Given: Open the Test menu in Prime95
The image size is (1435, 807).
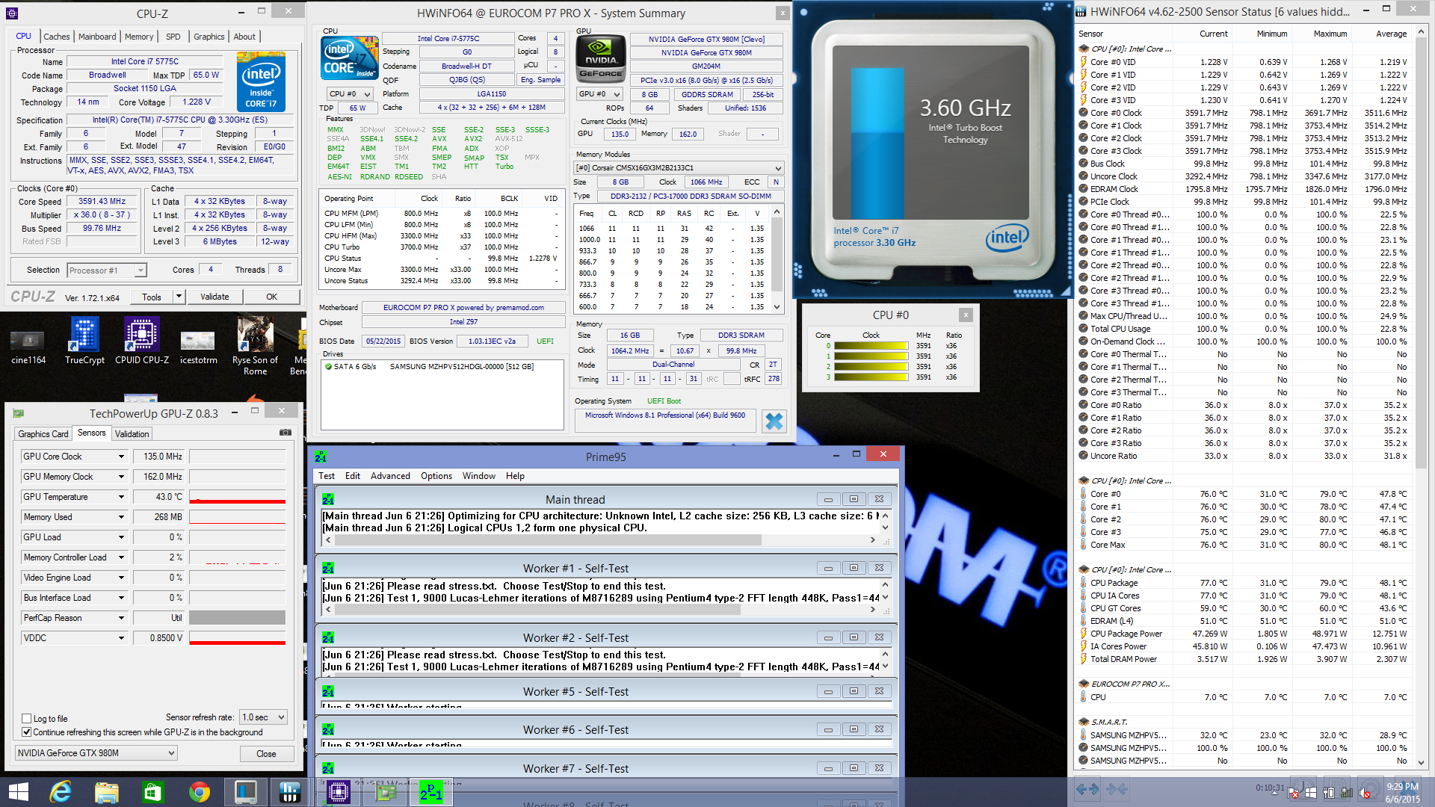Looking at the screenshot, I should (x=327, y=476).
